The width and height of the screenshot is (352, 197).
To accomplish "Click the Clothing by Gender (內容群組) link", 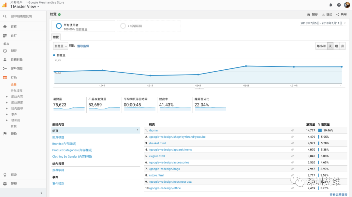I will coord(72,157).
